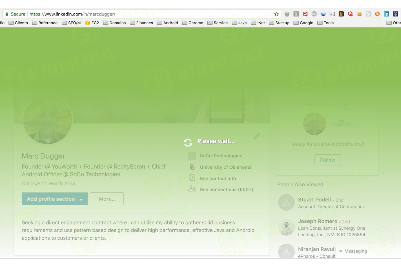Open the Service bookmark folder

pos(217,23)
